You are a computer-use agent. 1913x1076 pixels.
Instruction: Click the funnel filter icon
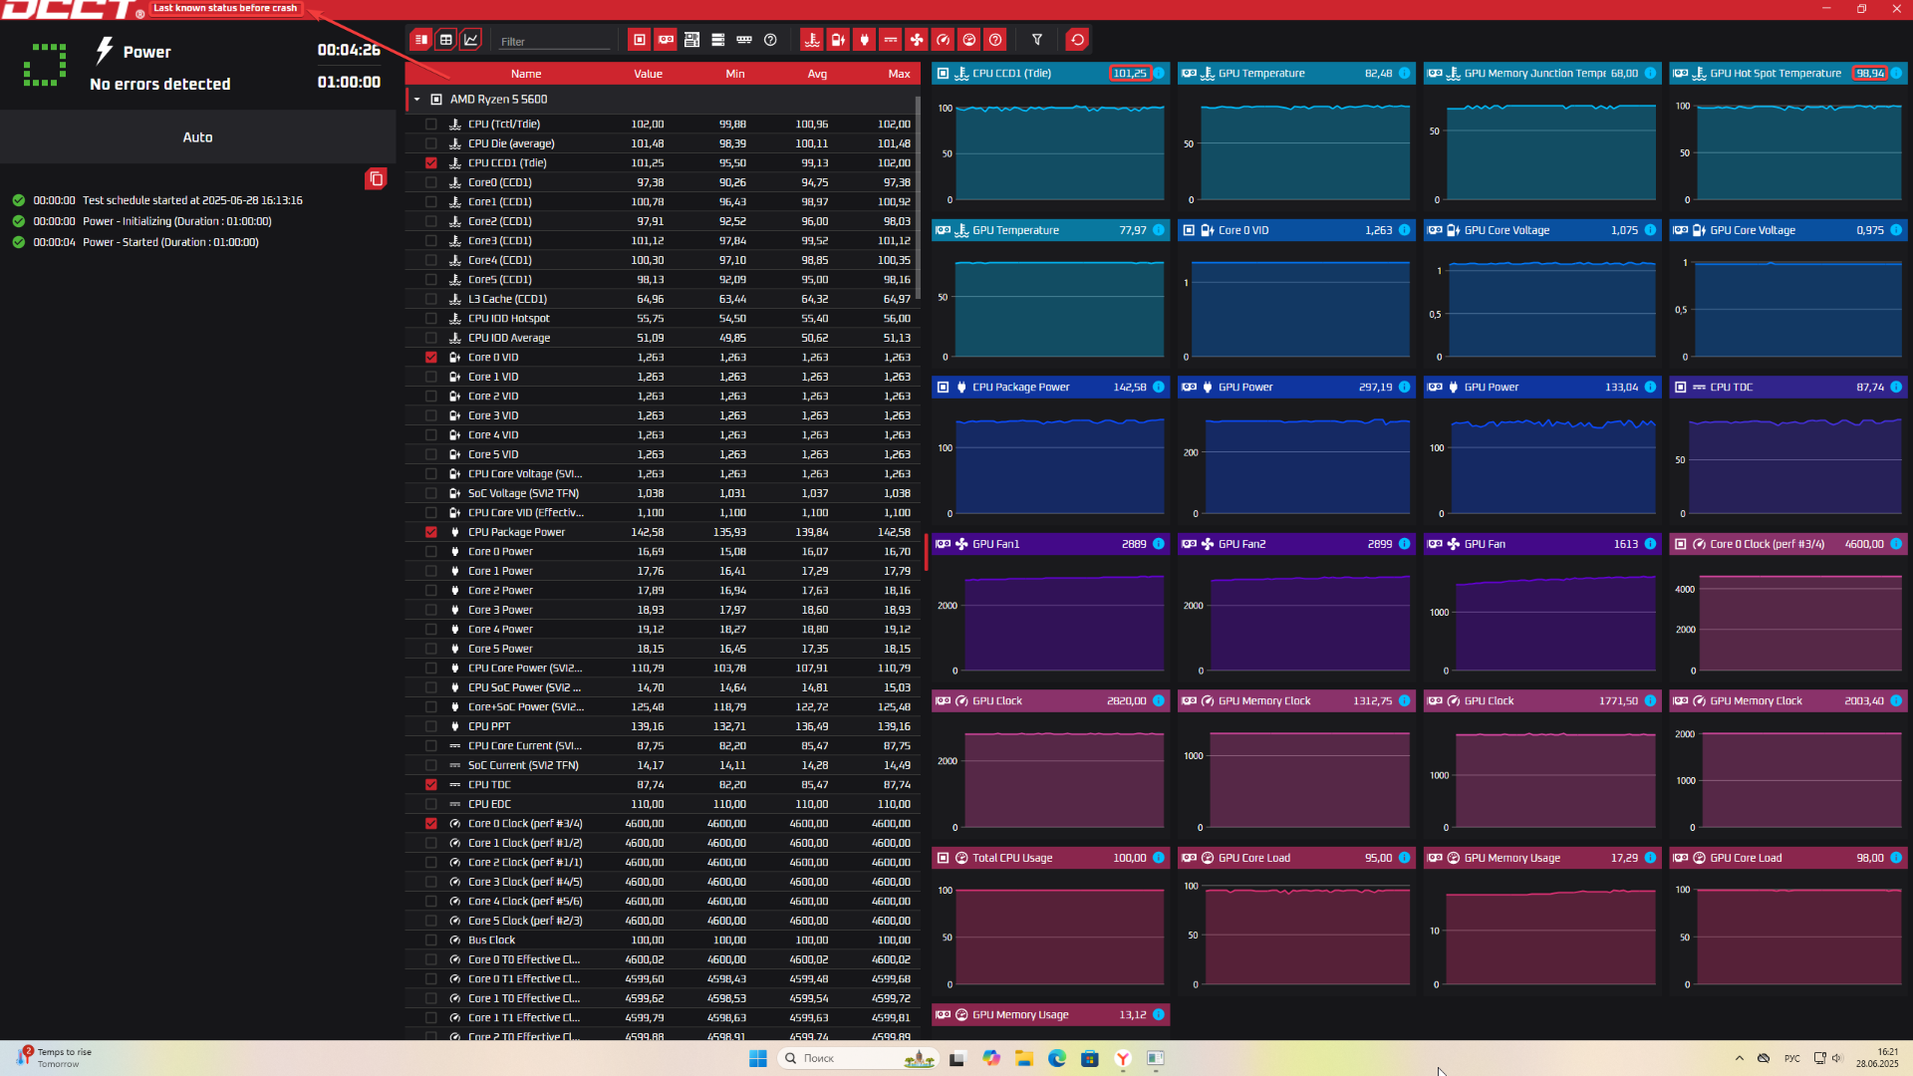click(x=1037, y=40)
